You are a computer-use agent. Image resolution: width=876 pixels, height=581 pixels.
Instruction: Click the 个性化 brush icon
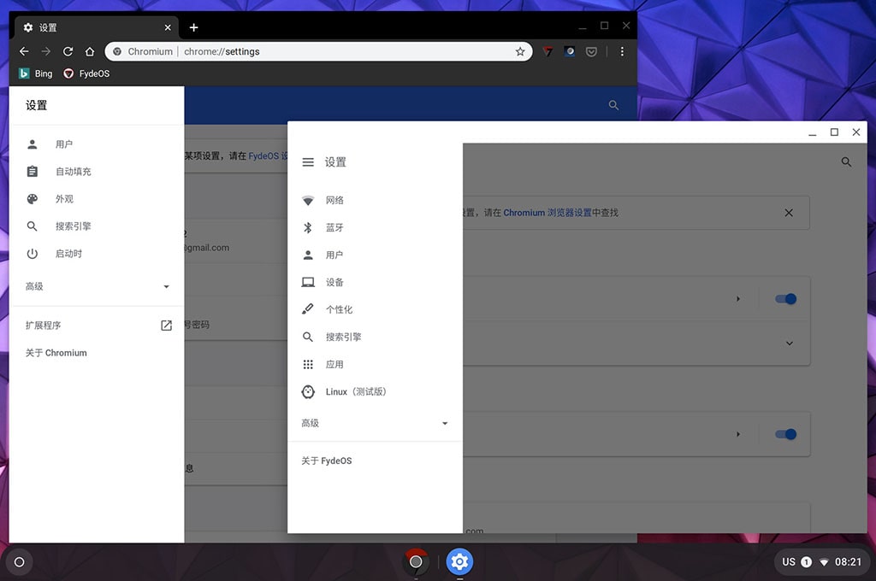click(x=308, y=309)
